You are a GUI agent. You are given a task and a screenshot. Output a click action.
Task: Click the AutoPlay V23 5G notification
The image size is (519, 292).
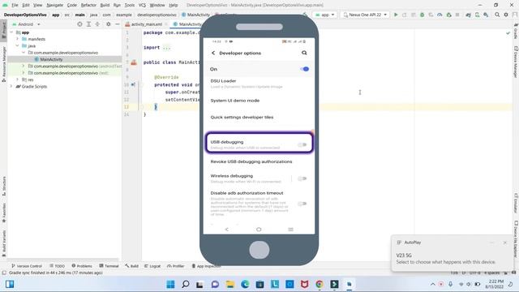(452, 253)
